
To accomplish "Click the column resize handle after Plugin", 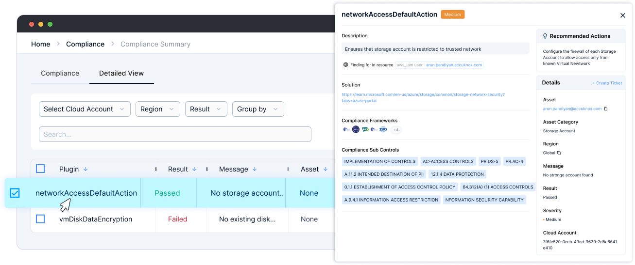I will [155, 169].
